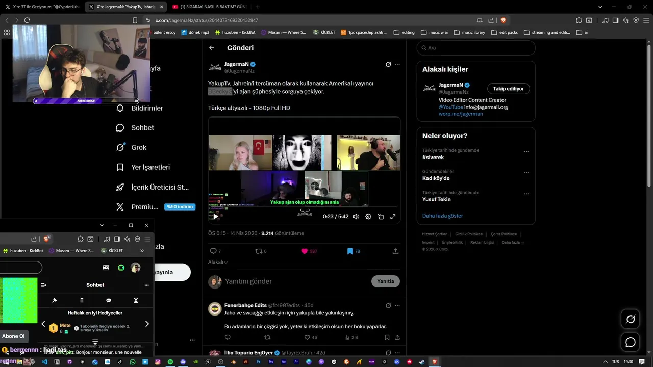
Task: Open Brave Leo AI star icon in main browser
Action: (626, 20)
